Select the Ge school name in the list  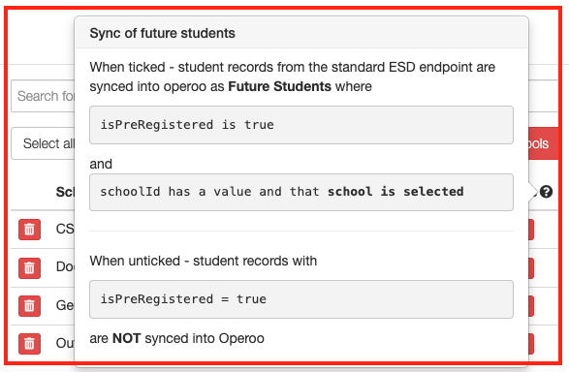65,305
